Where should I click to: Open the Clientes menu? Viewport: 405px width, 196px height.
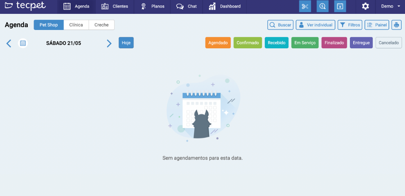click(x=115, y=6)
